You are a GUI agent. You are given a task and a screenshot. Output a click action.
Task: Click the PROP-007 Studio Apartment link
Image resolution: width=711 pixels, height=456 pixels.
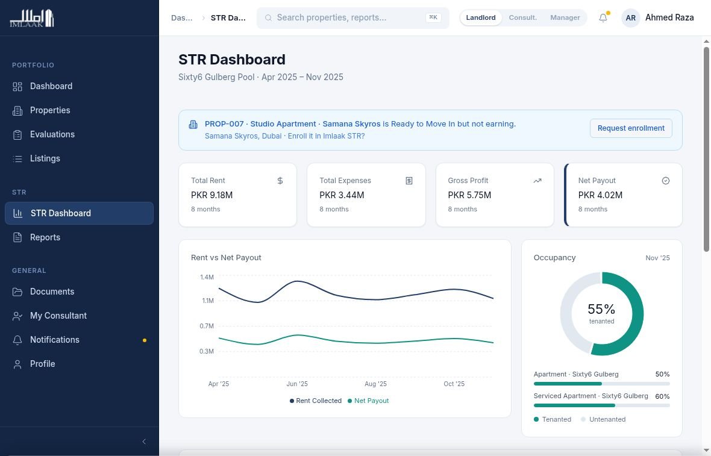[x=292, y=124]
